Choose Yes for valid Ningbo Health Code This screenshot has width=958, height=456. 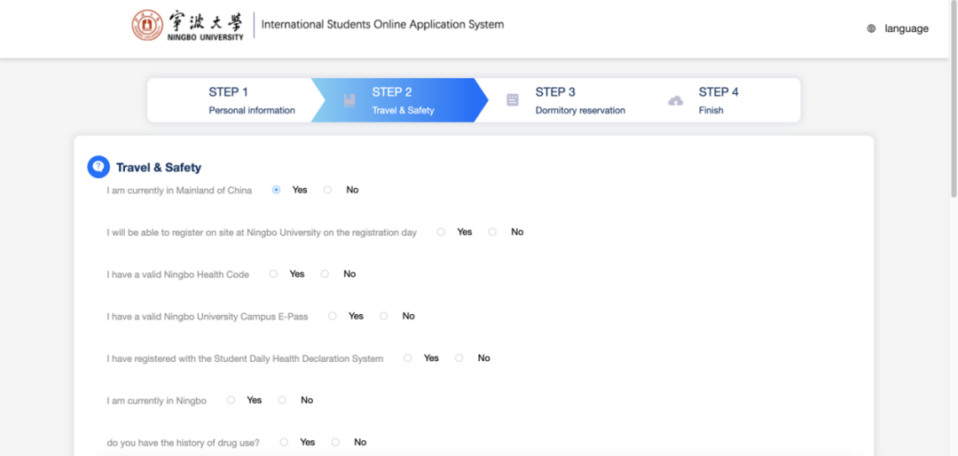(x=273, y=274)
